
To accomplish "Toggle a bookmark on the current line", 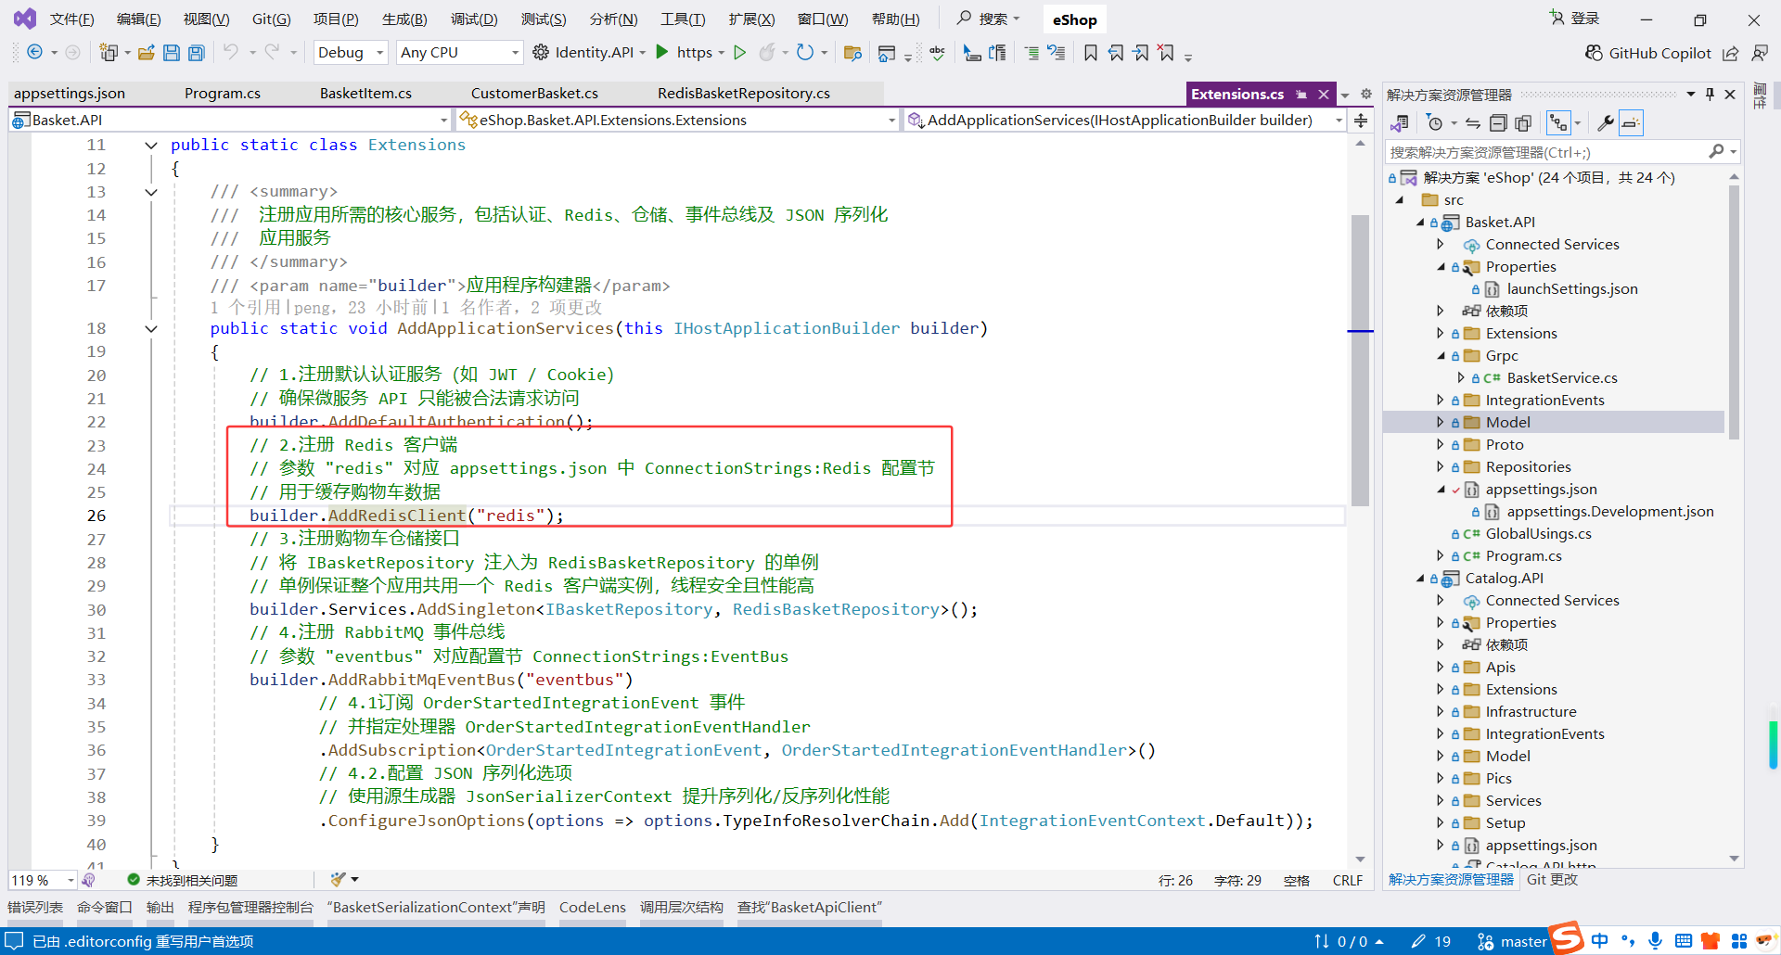I will [1091, 53].
